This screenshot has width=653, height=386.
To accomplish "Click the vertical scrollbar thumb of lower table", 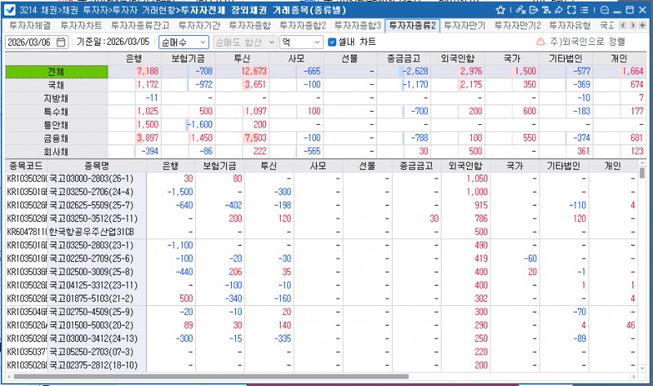I will pos(642,173).
